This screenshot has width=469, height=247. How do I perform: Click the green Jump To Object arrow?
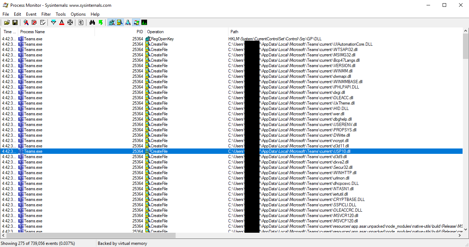[101, 22]
